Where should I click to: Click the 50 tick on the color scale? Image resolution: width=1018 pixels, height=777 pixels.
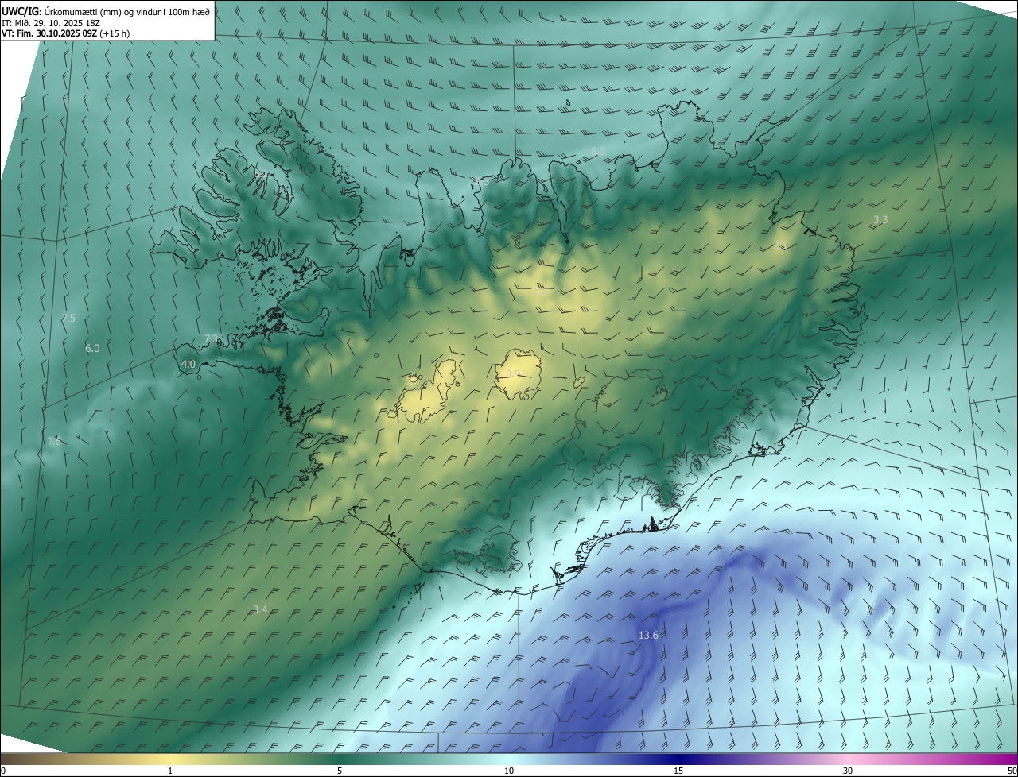[x=1012, y=771]
